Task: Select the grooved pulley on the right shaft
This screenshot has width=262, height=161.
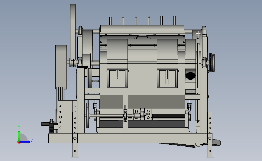Action: tap(212, 63)
